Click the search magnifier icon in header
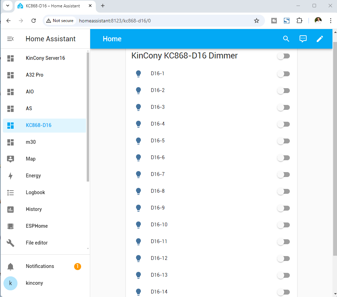337x297 pixels. tap(286, 39)
